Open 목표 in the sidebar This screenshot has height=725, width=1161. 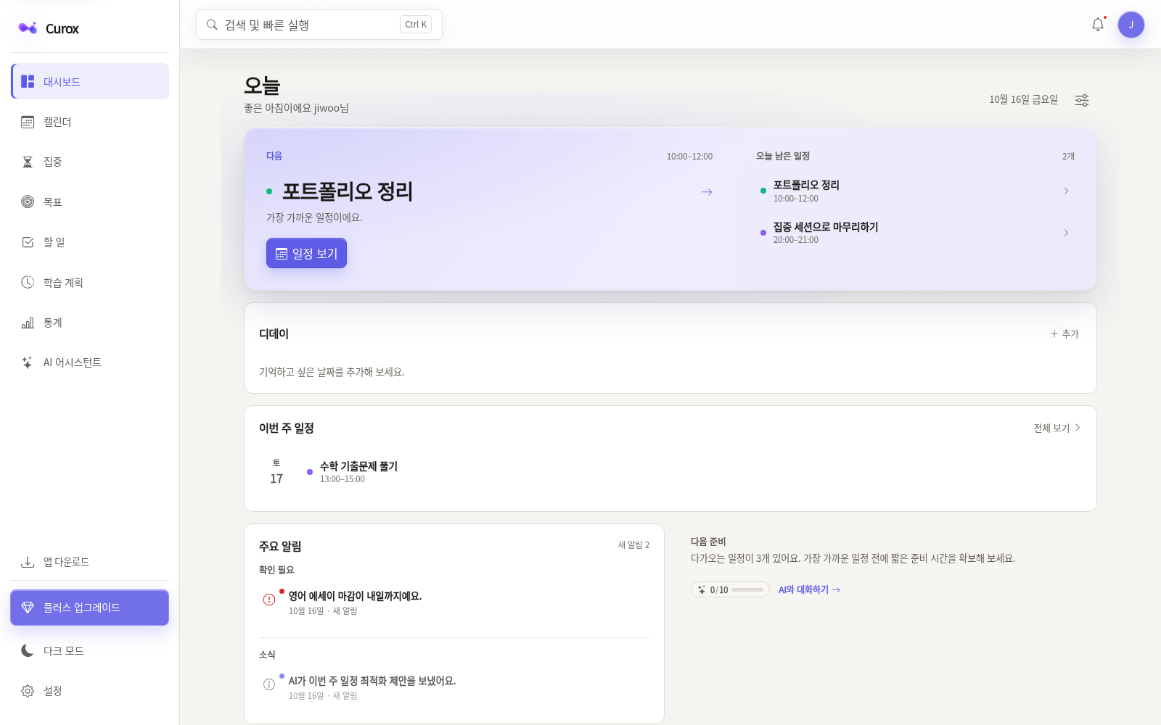click(x=90, y=202)
